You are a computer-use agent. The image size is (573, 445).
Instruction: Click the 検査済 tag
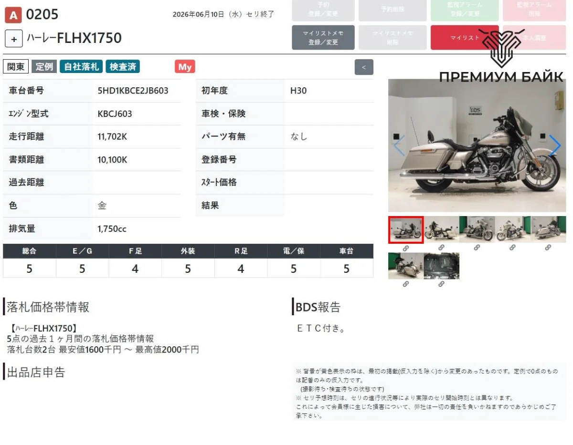123,67
